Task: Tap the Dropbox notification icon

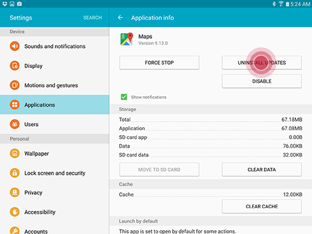Action: click(x=4, y=4)
